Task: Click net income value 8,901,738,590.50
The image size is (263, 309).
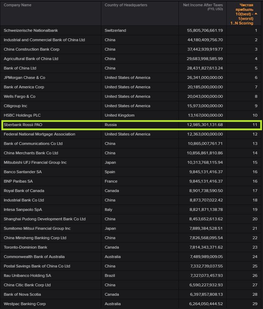Action: point(206,191)
